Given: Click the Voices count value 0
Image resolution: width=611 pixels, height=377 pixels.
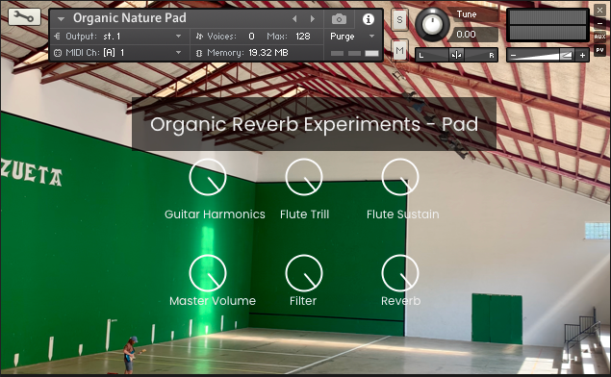Looking at the screenshot, I should tap(251, 37).
